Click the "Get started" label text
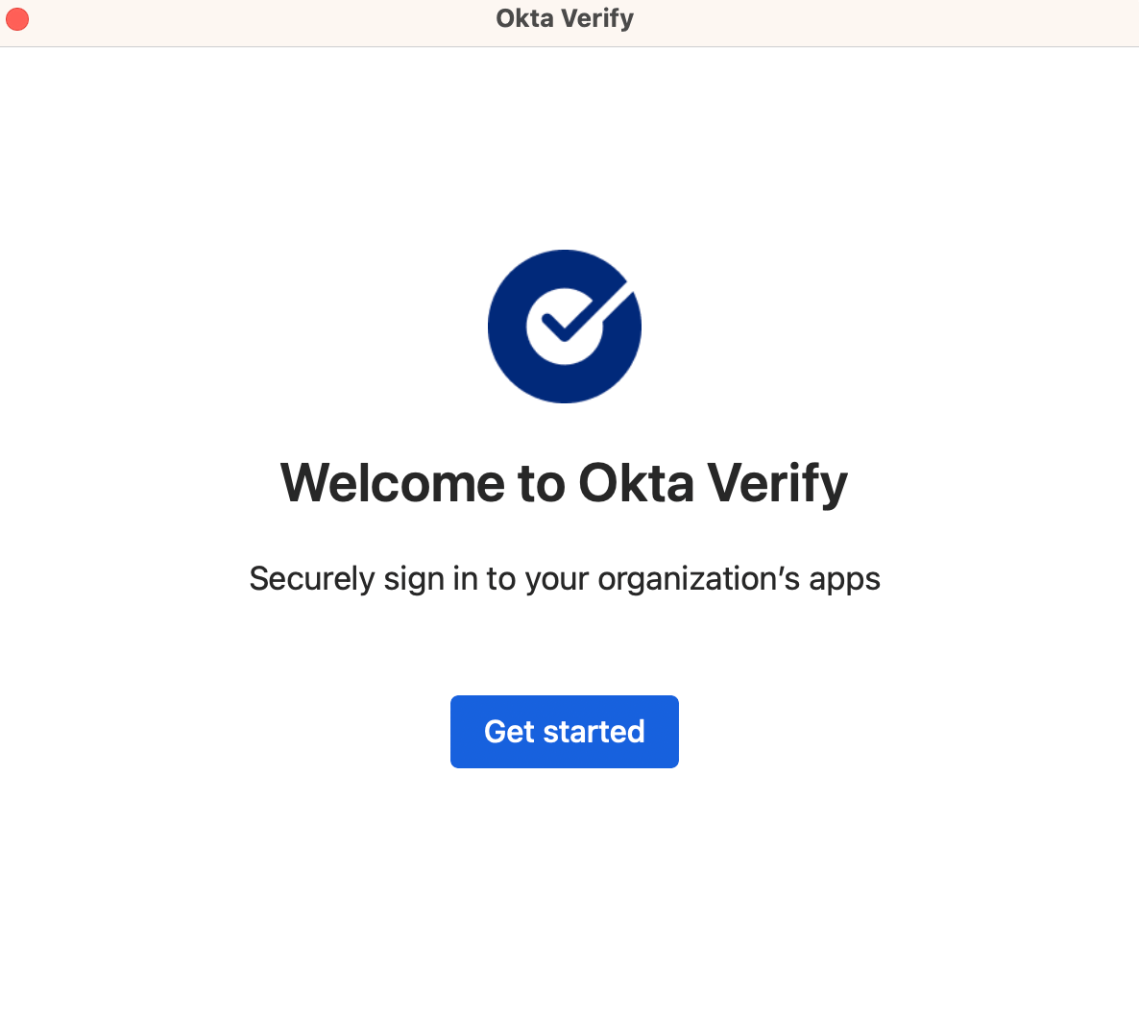 click(565, 732)
